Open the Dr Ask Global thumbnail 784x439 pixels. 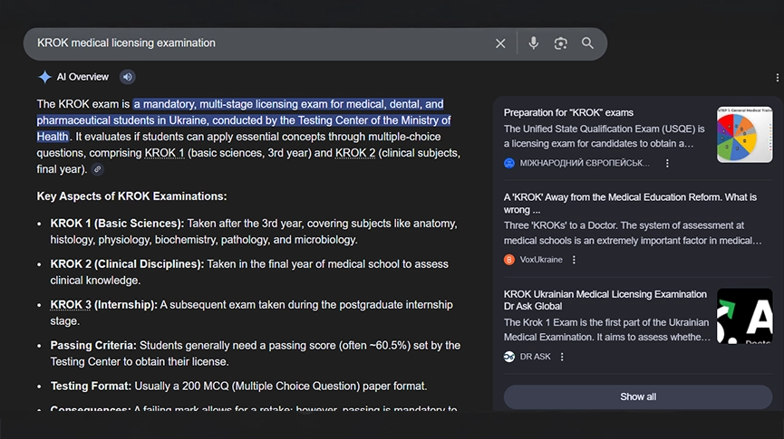(x=744, y=316)
